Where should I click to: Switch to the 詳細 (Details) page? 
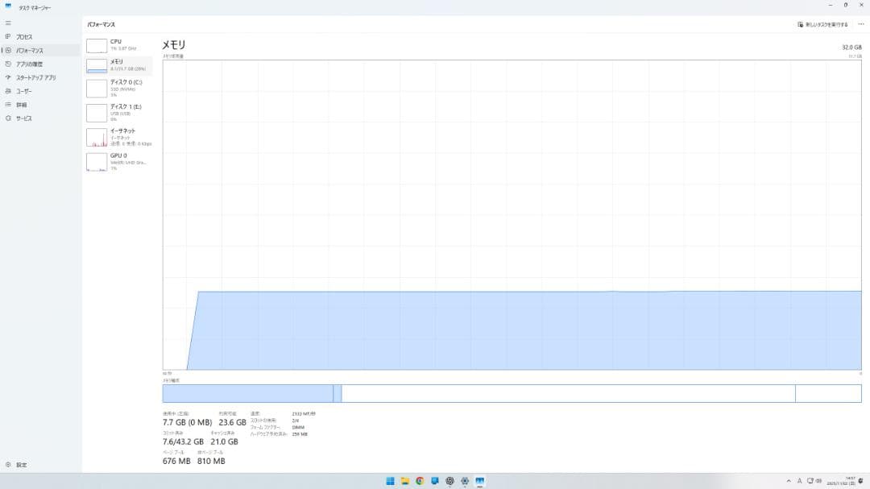(21, 105)
